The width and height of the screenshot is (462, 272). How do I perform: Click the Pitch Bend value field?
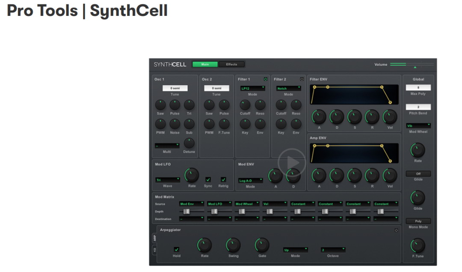coord(418,107)
